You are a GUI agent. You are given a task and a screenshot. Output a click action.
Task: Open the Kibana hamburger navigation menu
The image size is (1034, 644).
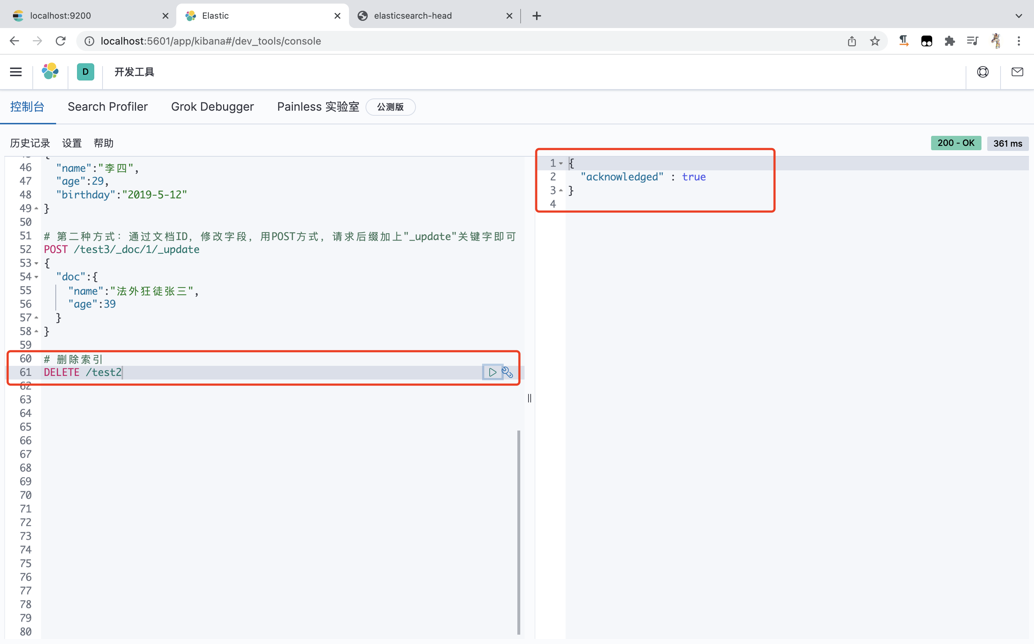[16, 72]
